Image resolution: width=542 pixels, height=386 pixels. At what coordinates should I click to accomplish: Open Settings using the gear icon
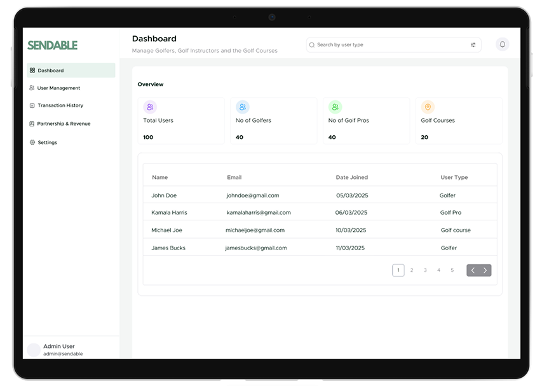pos(32,142)
